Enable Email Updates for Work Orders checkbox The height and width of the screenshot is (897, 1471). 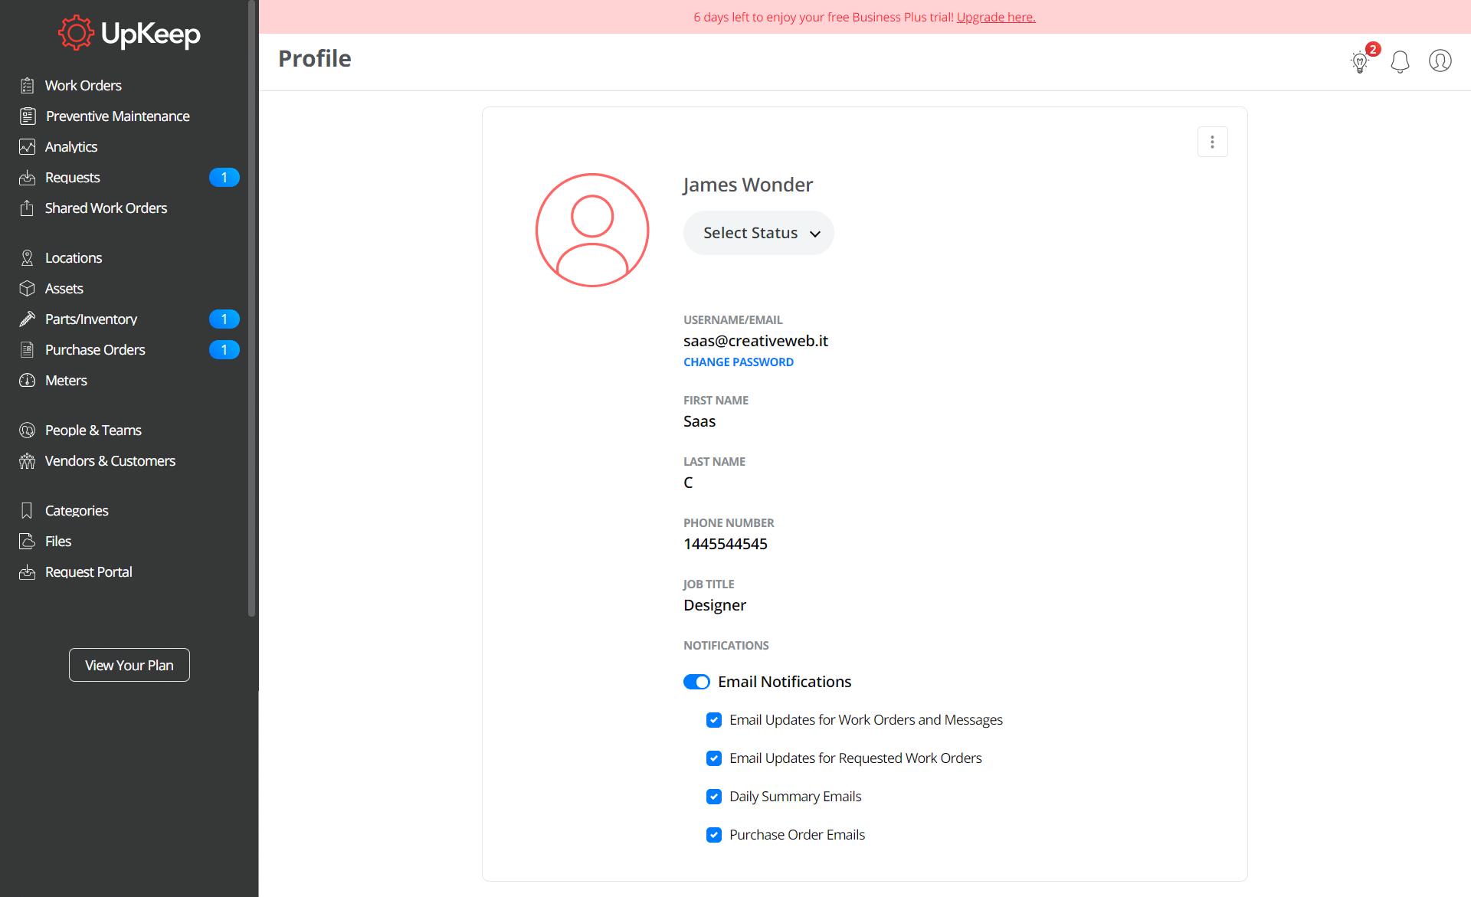click(715, 719)
